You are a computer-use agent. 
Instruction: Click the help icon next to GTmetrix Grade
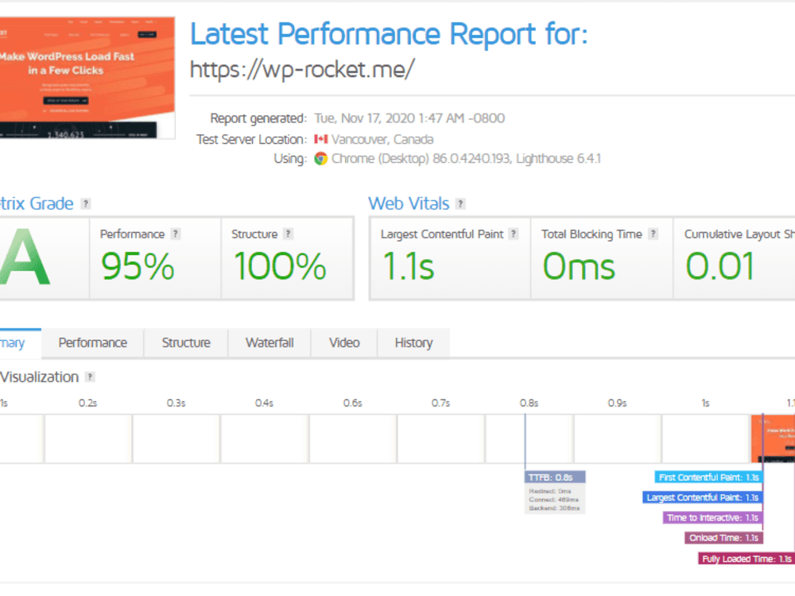pos(86,203)
